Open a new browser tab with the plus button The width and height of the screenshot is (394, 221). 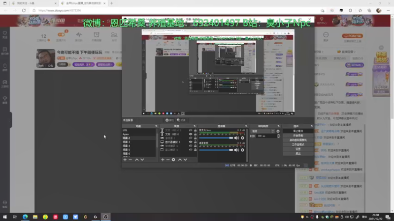coord(112,3)
